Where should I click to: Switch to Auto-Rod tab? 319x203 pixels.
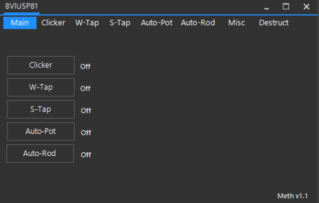click(198, 23)
